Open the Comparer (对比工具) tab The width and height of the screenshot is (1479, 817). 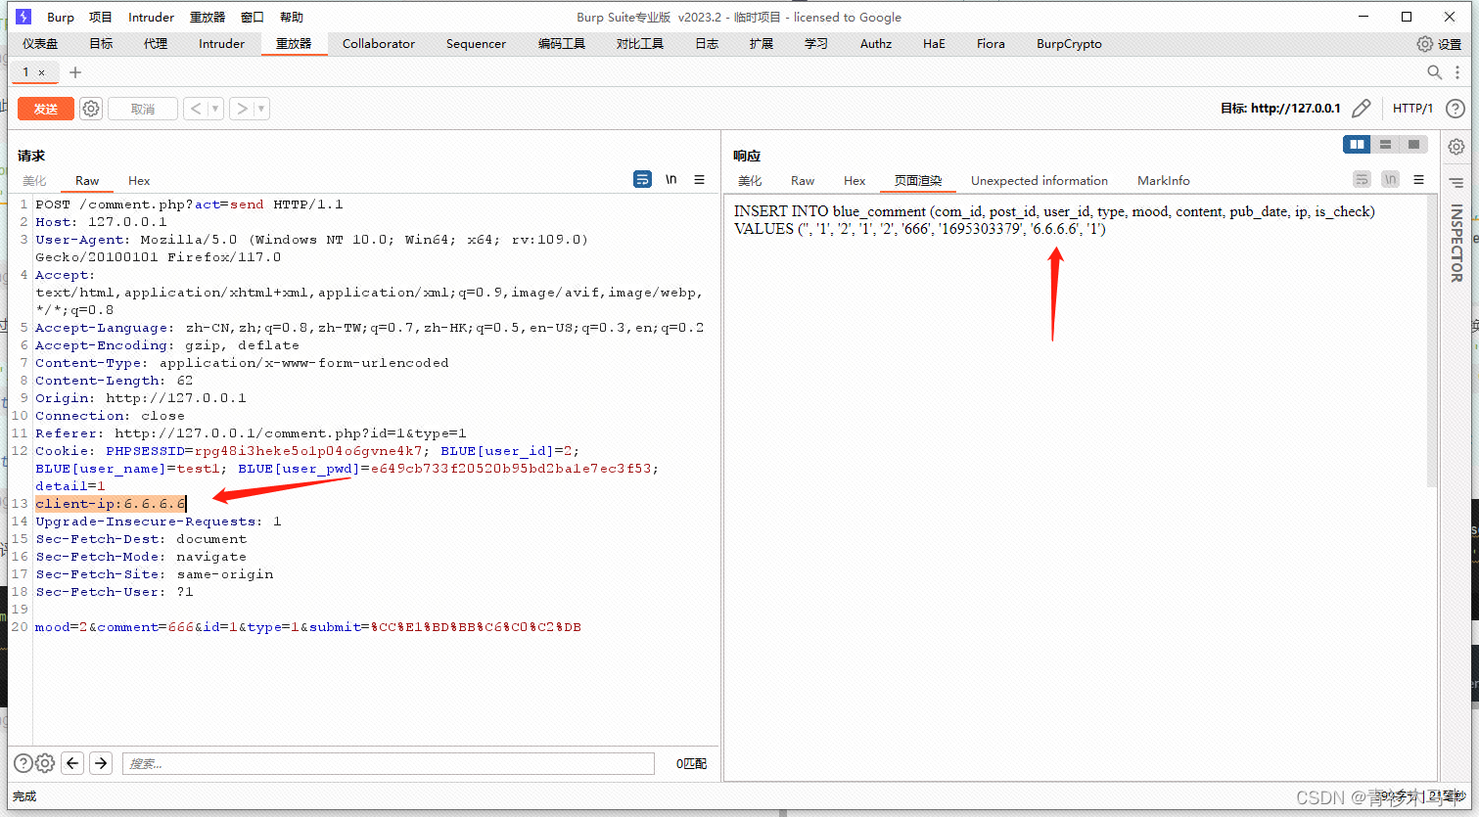(x=640, y=44)
